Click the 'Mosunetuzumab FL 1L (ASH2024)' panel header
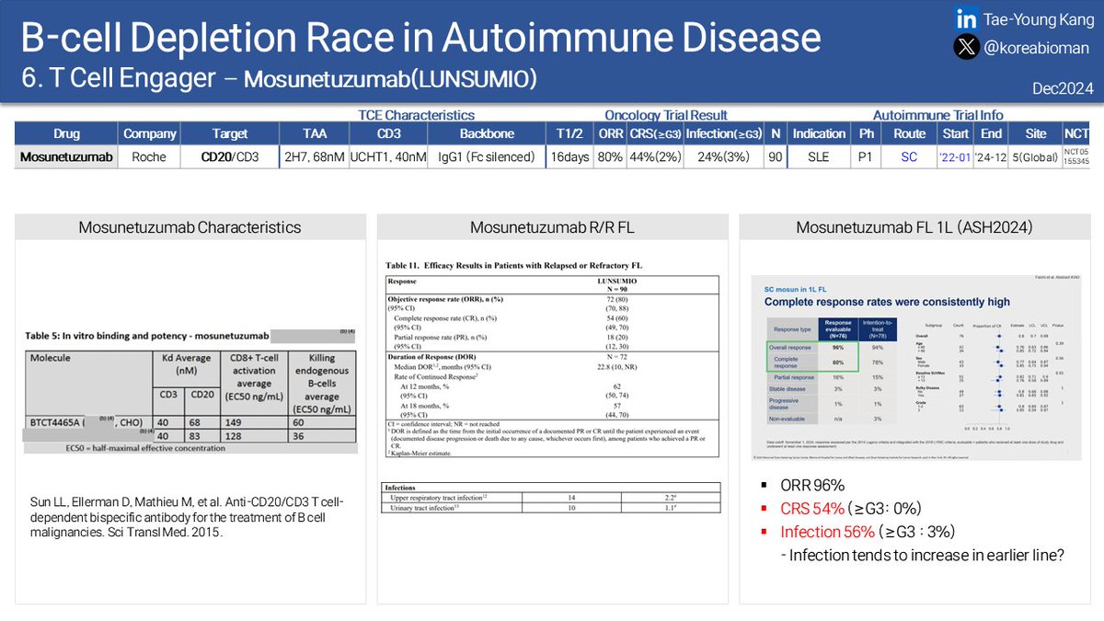 tap(914, 227)
